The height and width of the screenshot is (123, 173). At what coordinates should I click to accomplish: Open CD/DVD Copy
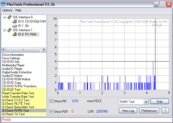[x=12, y=83]
